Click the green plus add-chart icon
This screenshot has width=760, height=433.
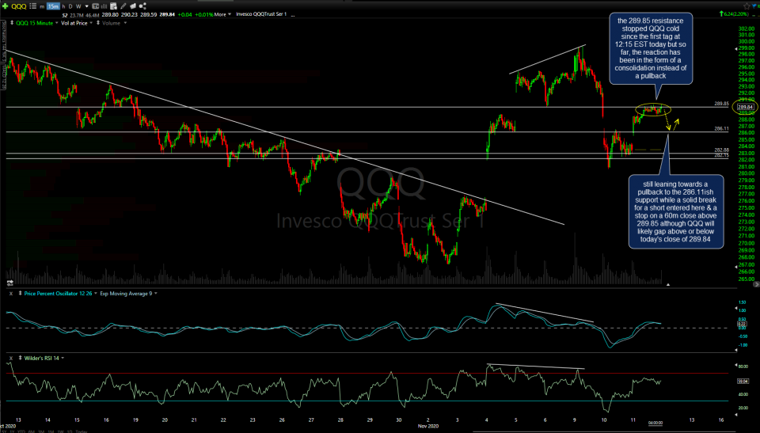coord(5,6)
